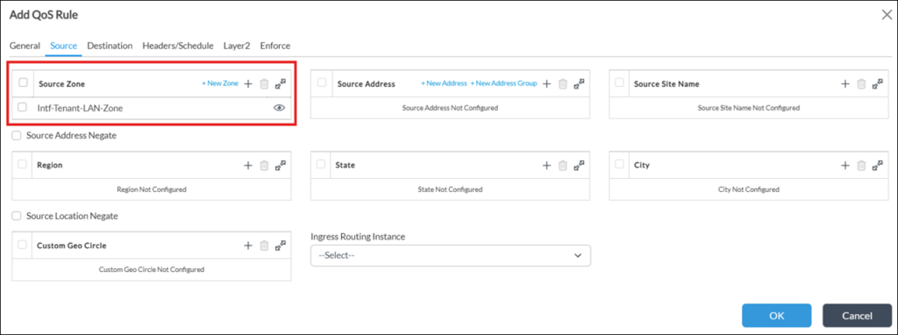The image size is (898, 335).
Task: Check the Intf-Tenant-LAN-Zone row checkbox
Action: tap(22, 106)
